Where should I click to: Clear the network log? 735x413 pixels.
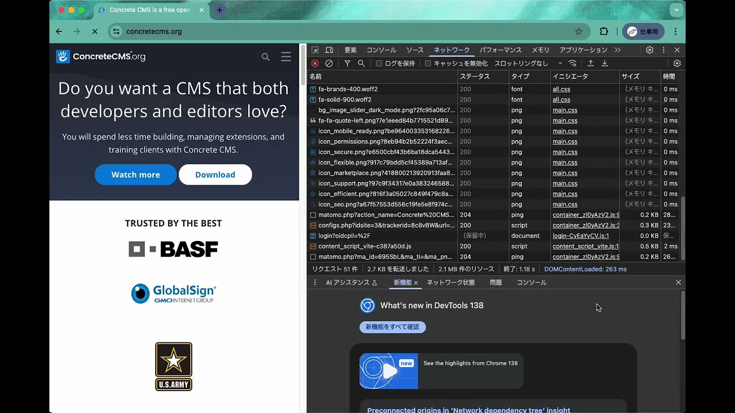coord(329,64)
